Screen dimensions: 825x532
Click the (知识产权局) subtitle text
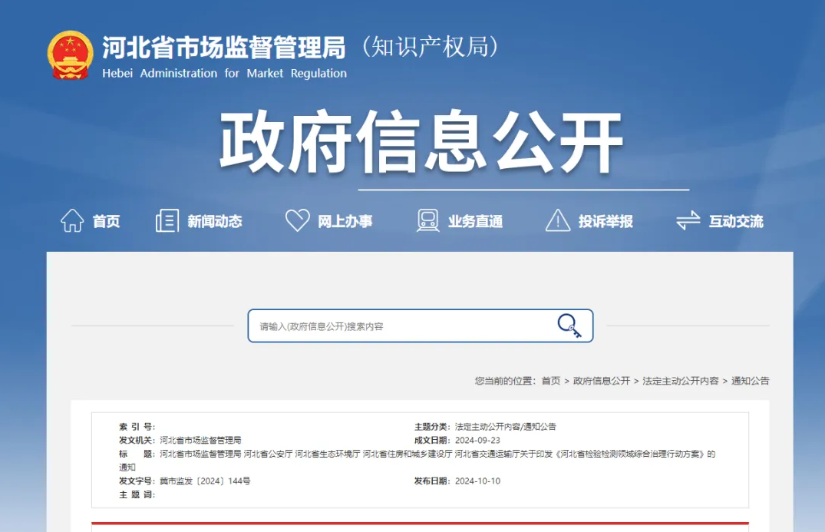tap(430, 47)
